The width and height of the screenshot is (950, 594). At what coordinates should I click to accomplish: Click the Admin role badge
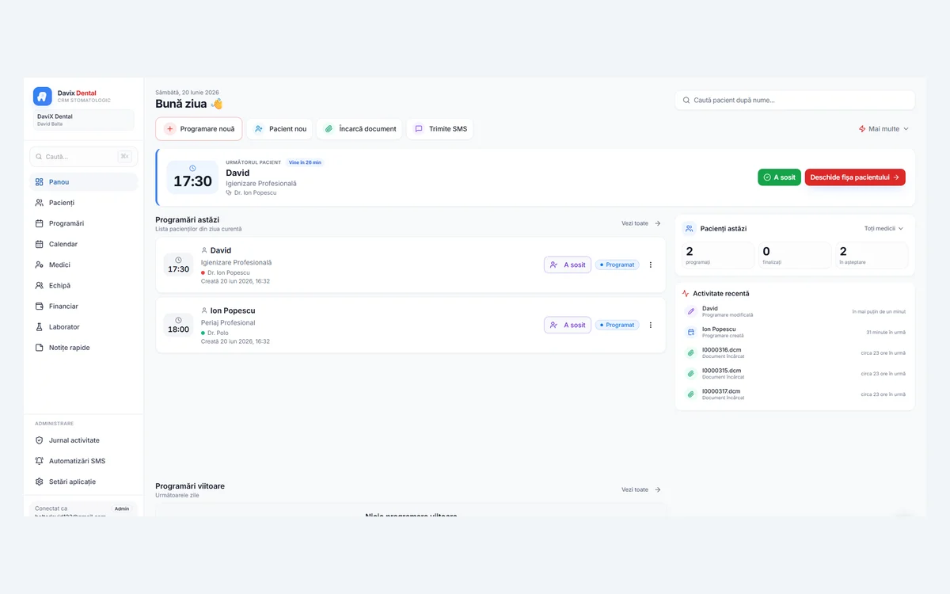[x=122, y=508]
